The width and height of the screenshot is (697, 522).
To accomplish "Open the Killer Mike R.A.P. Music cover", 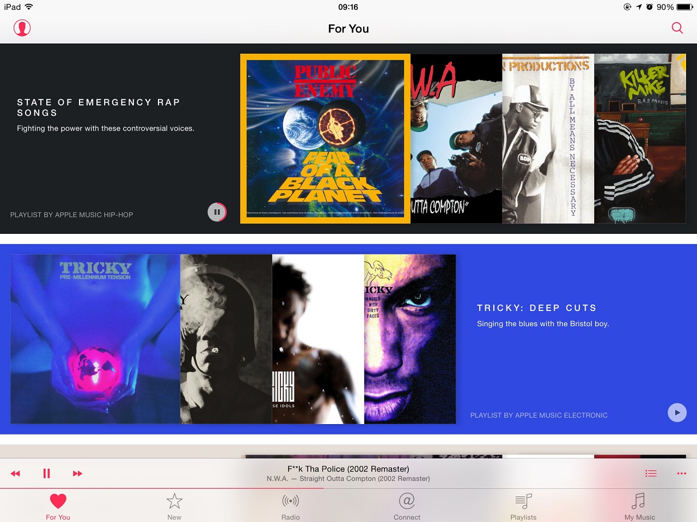I will coord(640,138).
